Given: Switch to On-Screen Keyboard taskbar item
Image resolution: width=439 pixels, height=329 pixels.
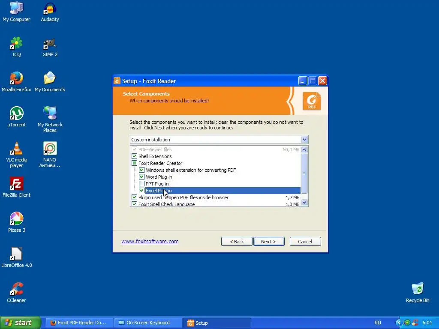Looking at the screenshot, I should coord(147,323).
